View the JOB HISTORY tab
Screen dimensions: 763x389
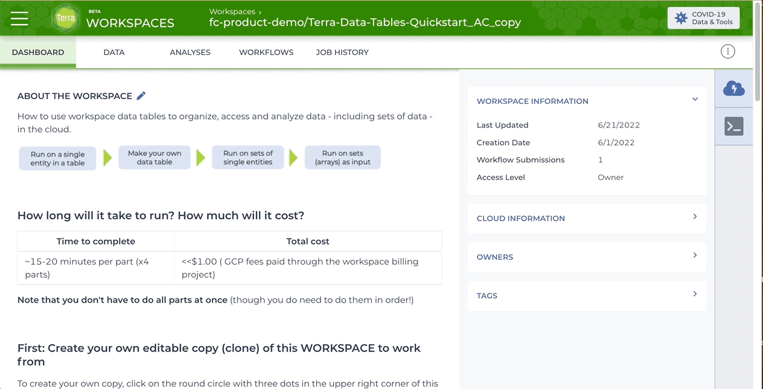coord(342,52)
